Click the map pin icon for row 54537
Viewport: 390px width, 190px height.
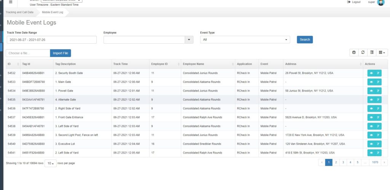point(378,117)
